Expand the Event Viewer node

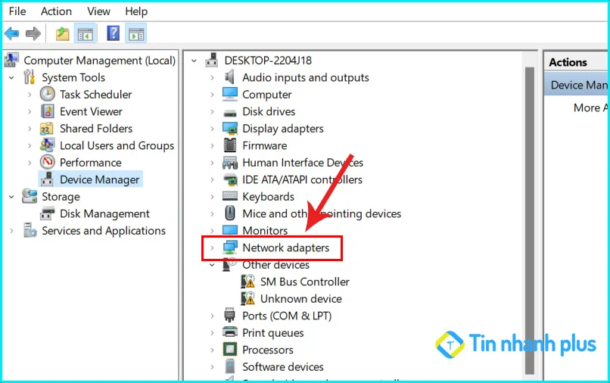pyautogui.click(x=30, y=112)
